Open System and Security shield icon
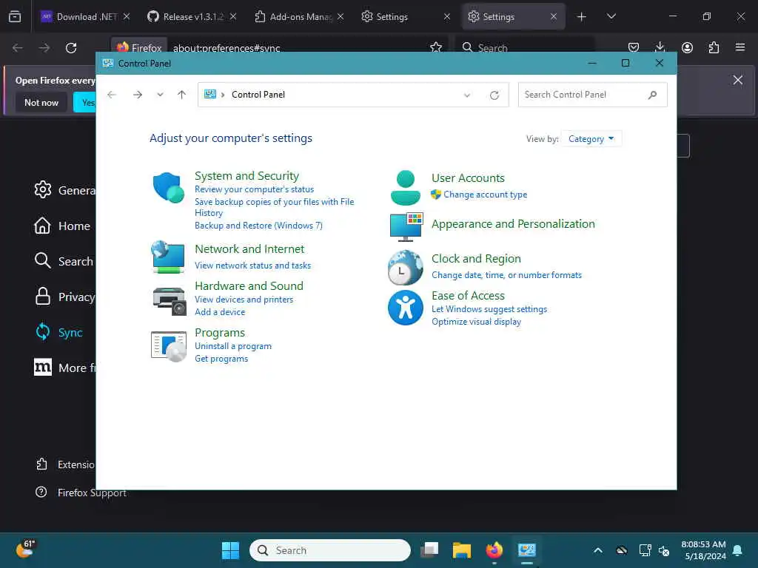The image size is (758, 568). (168, 187)
